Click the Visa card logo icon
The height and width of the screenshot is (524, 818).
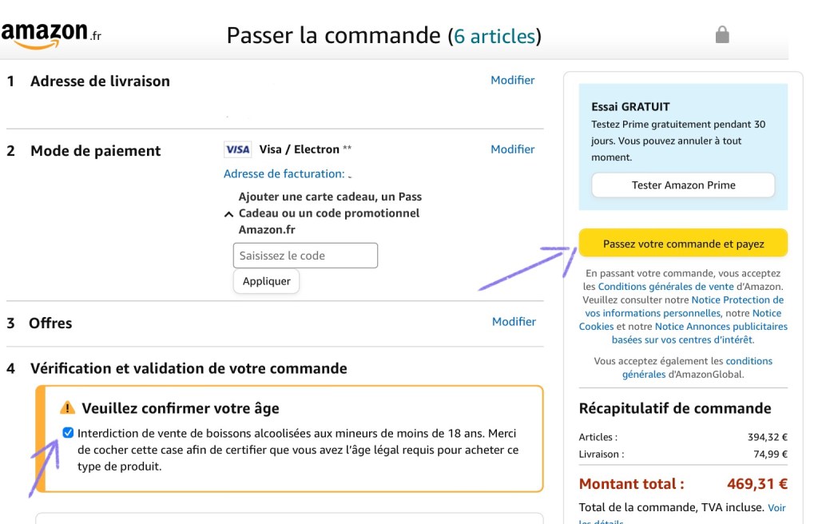click(x=237, y=149)
